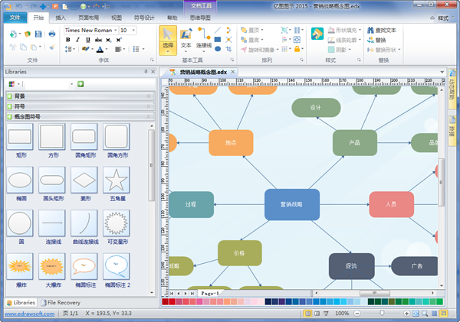460x322 pixels.
Task: Switch to the 插入 ribbon tab
Action: 61,16
